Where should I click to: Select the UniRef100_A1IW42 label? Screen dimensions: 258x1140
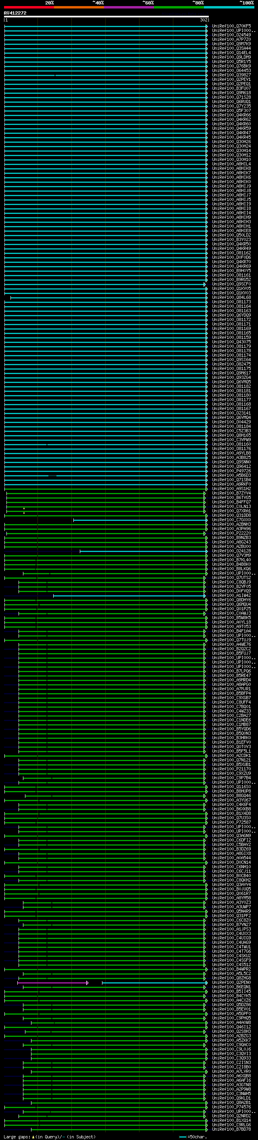[231, 595]
